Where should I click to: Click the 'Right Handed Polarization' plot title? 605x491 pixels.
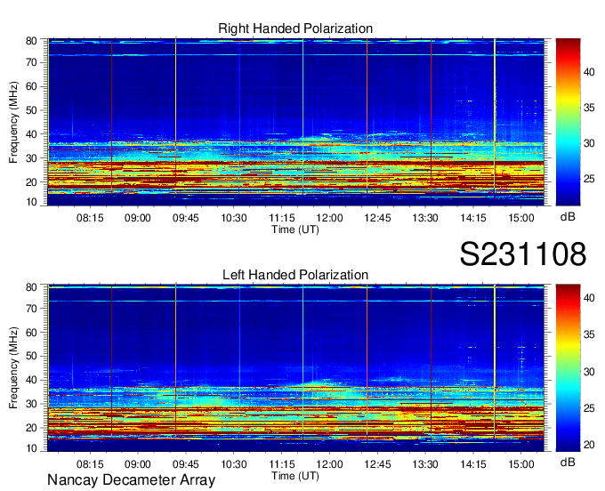pos(295,28)
